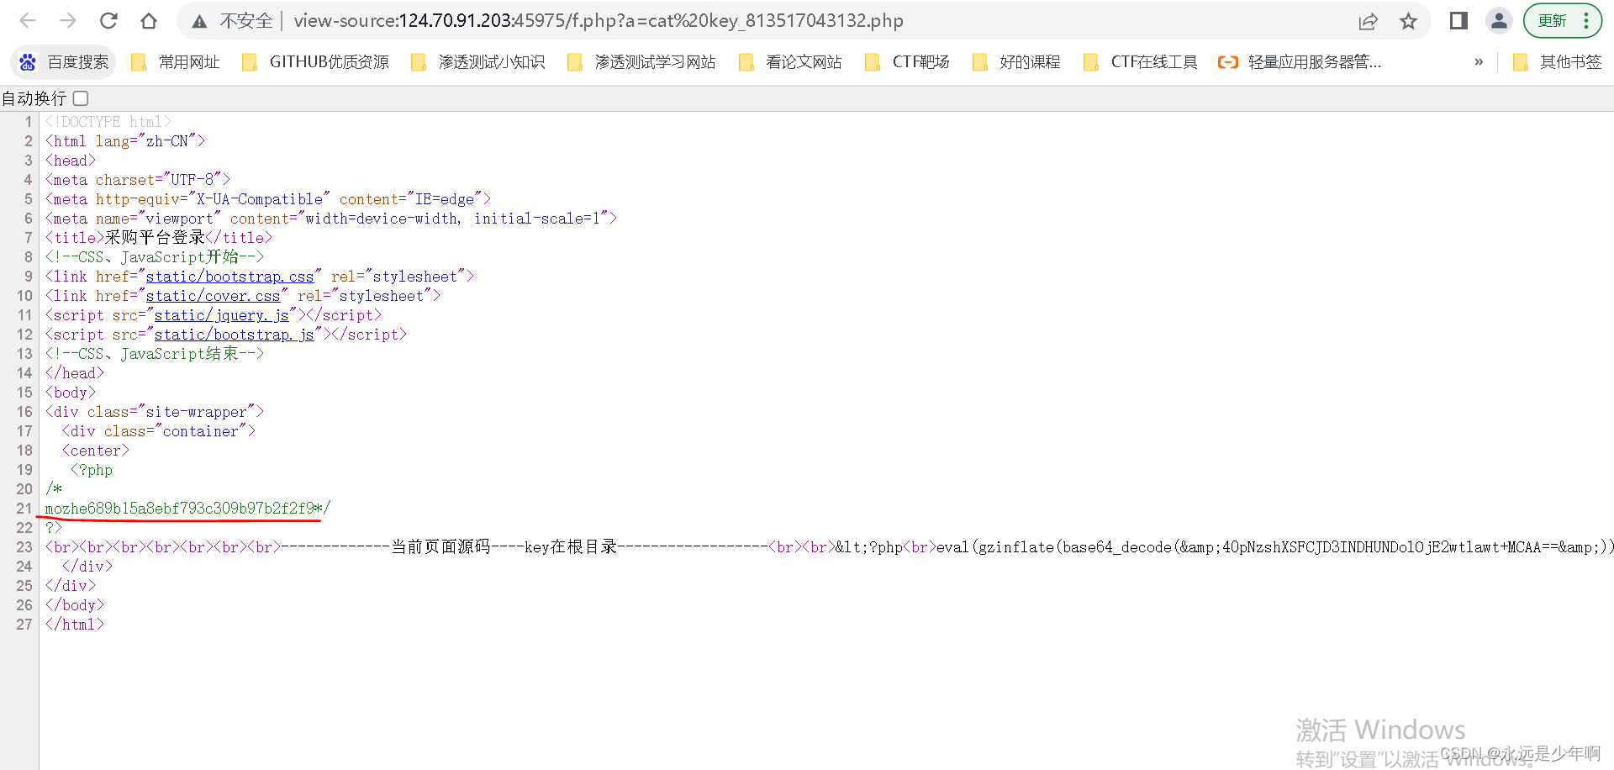The image size is (1614, 770).
Task: Open the 渗透测试小知识 bookmark folder
Action: point(477,62)
